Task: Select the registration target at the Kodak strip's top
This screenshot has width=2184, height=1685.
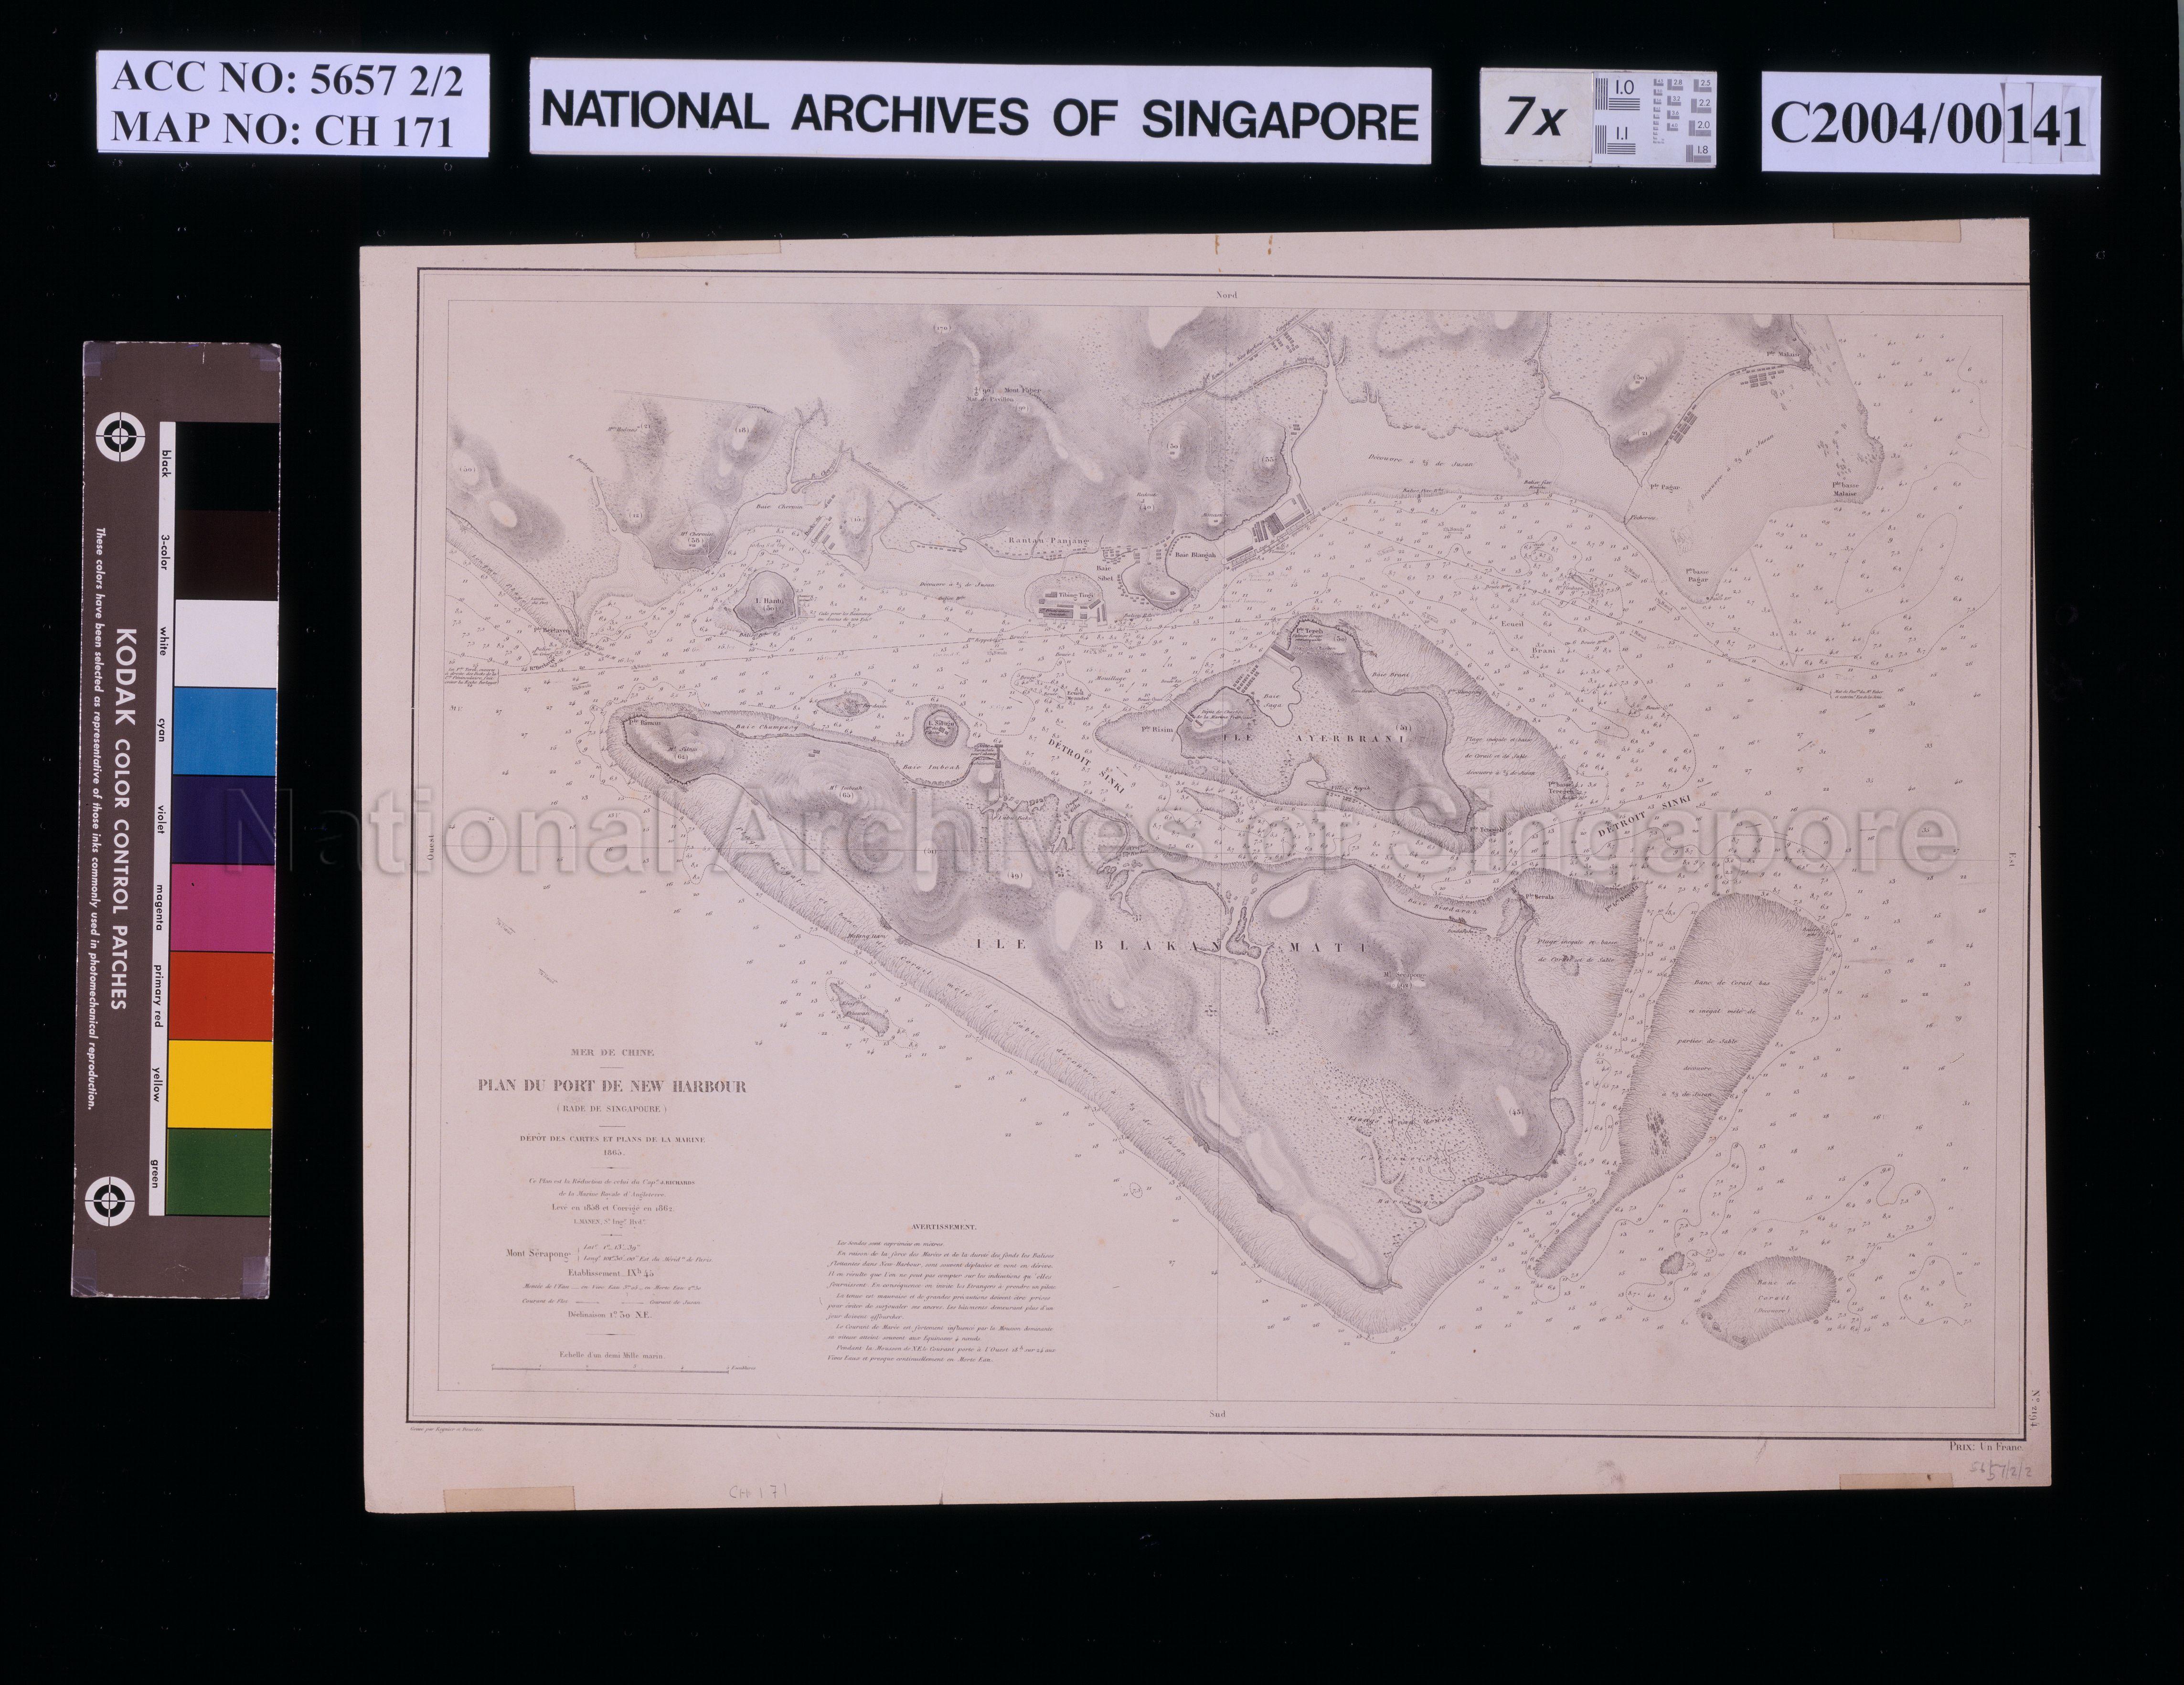Action: point(122,437)
